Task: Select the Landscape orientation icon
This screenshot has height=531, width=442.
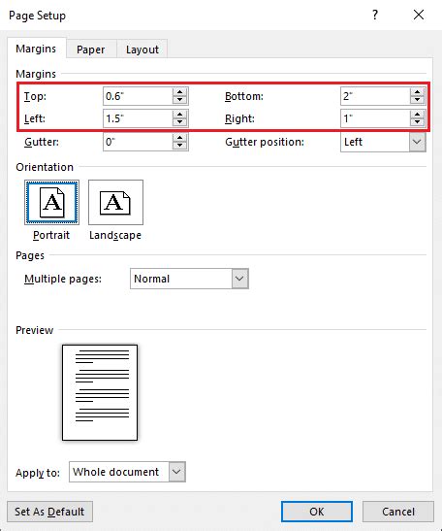Action: coord(115,202)
